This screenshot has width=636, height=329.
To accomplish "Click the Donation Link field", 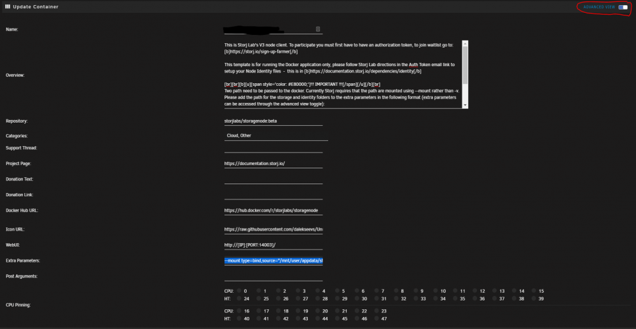I will pyautogui.click(x=273, y=194).
